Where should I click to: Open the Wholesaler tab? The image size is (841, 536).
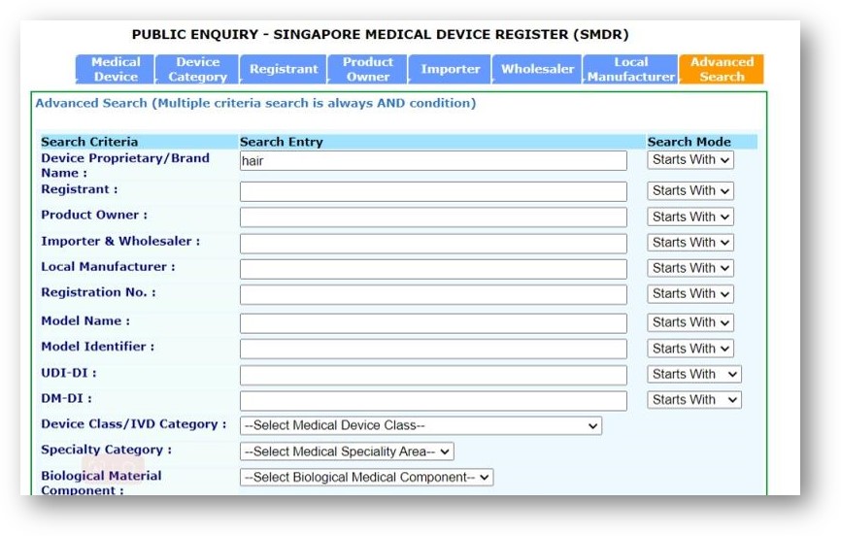(x=537, y=69)
